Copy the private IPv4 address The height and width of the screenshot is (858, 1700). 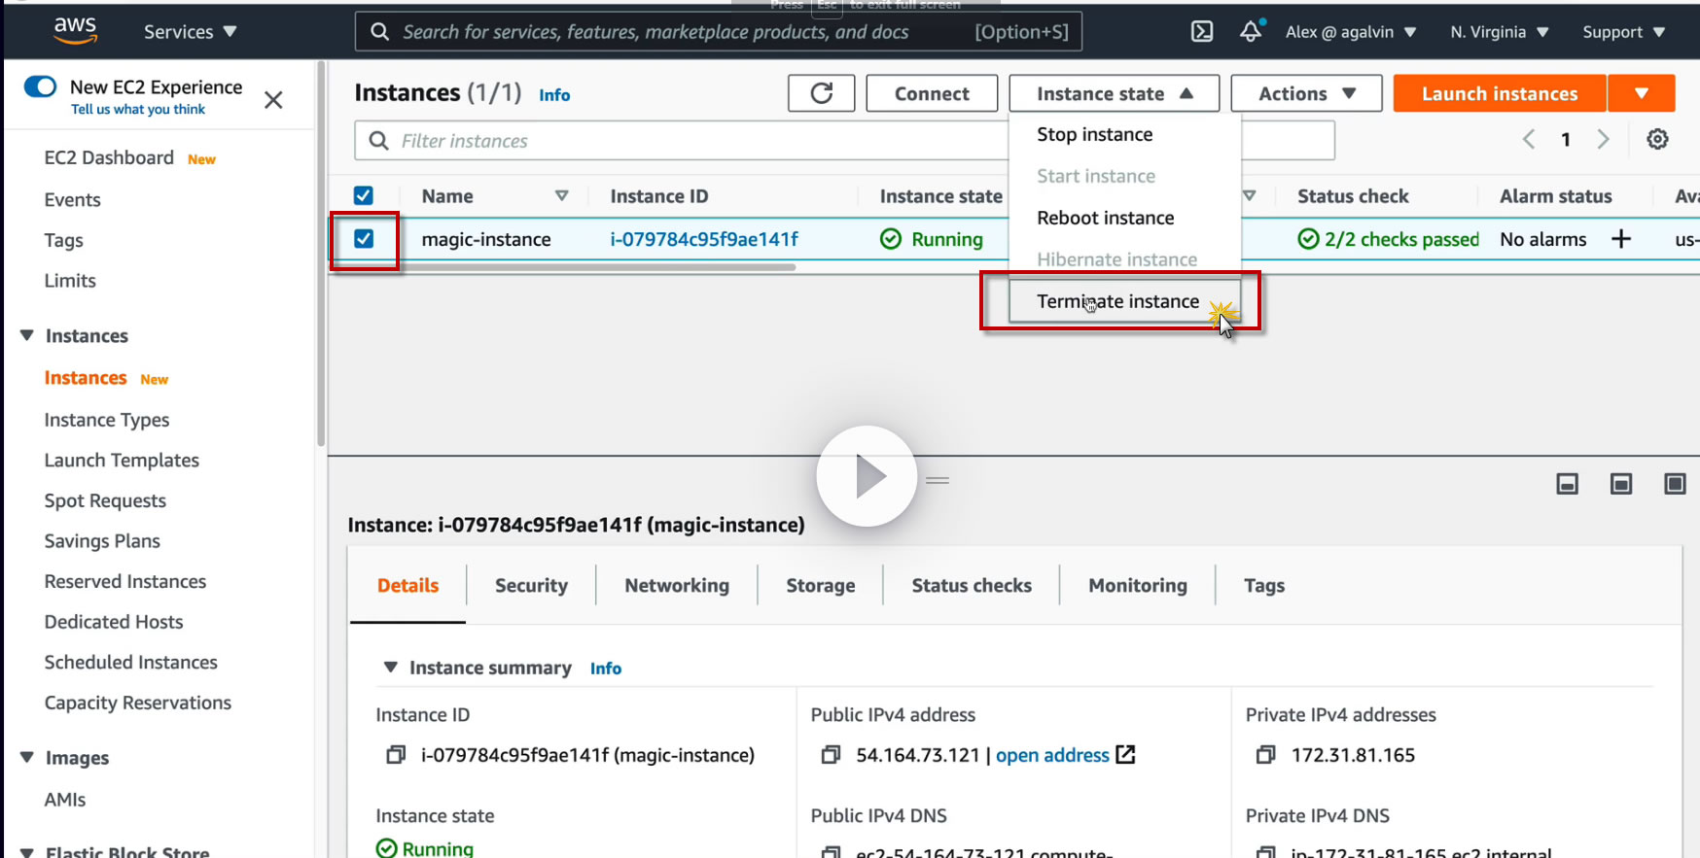[1265, 755]
